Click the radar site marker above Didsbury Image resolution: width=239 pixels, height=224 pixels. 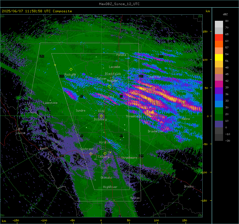(101, 116)
